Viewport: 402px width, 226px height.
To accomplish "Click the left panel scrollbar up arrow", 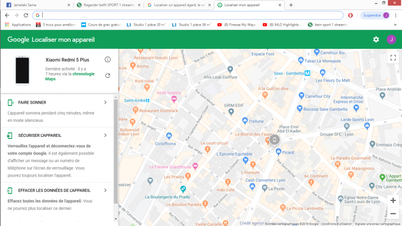I will pos(116,97).
